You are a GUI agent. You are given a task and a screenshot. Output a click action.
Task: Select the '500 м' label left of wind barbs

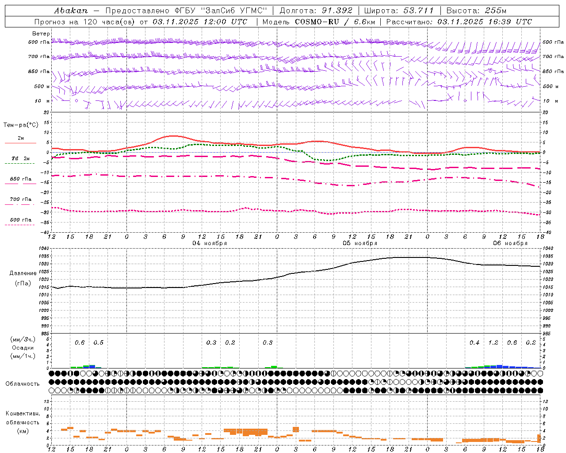point(42,86)
